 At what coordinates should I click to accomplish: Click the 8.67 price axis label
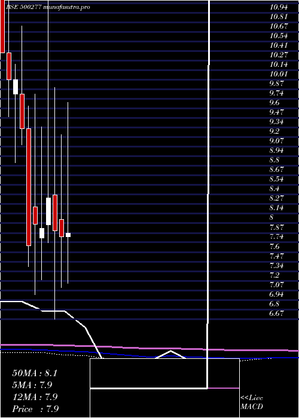(276, 170)
